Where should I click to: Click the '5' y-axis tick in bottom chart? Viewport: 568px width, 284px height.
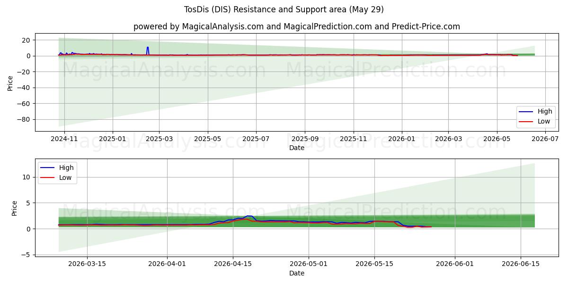click(x=29, y=203)
